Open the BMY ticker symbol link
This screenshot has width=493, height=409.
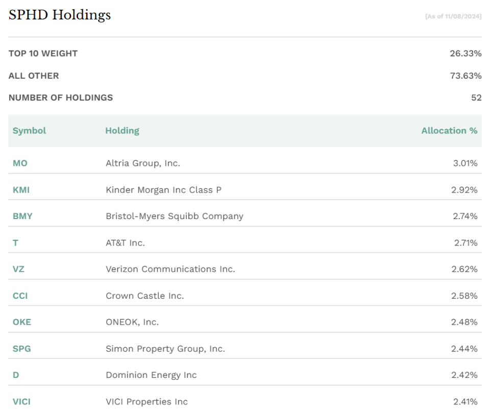(x=22, y=216)
